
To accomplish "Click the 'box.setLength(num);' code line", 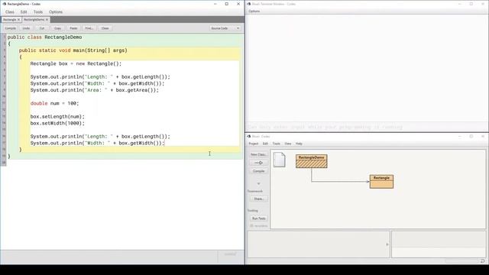I will tap(57, 117).
